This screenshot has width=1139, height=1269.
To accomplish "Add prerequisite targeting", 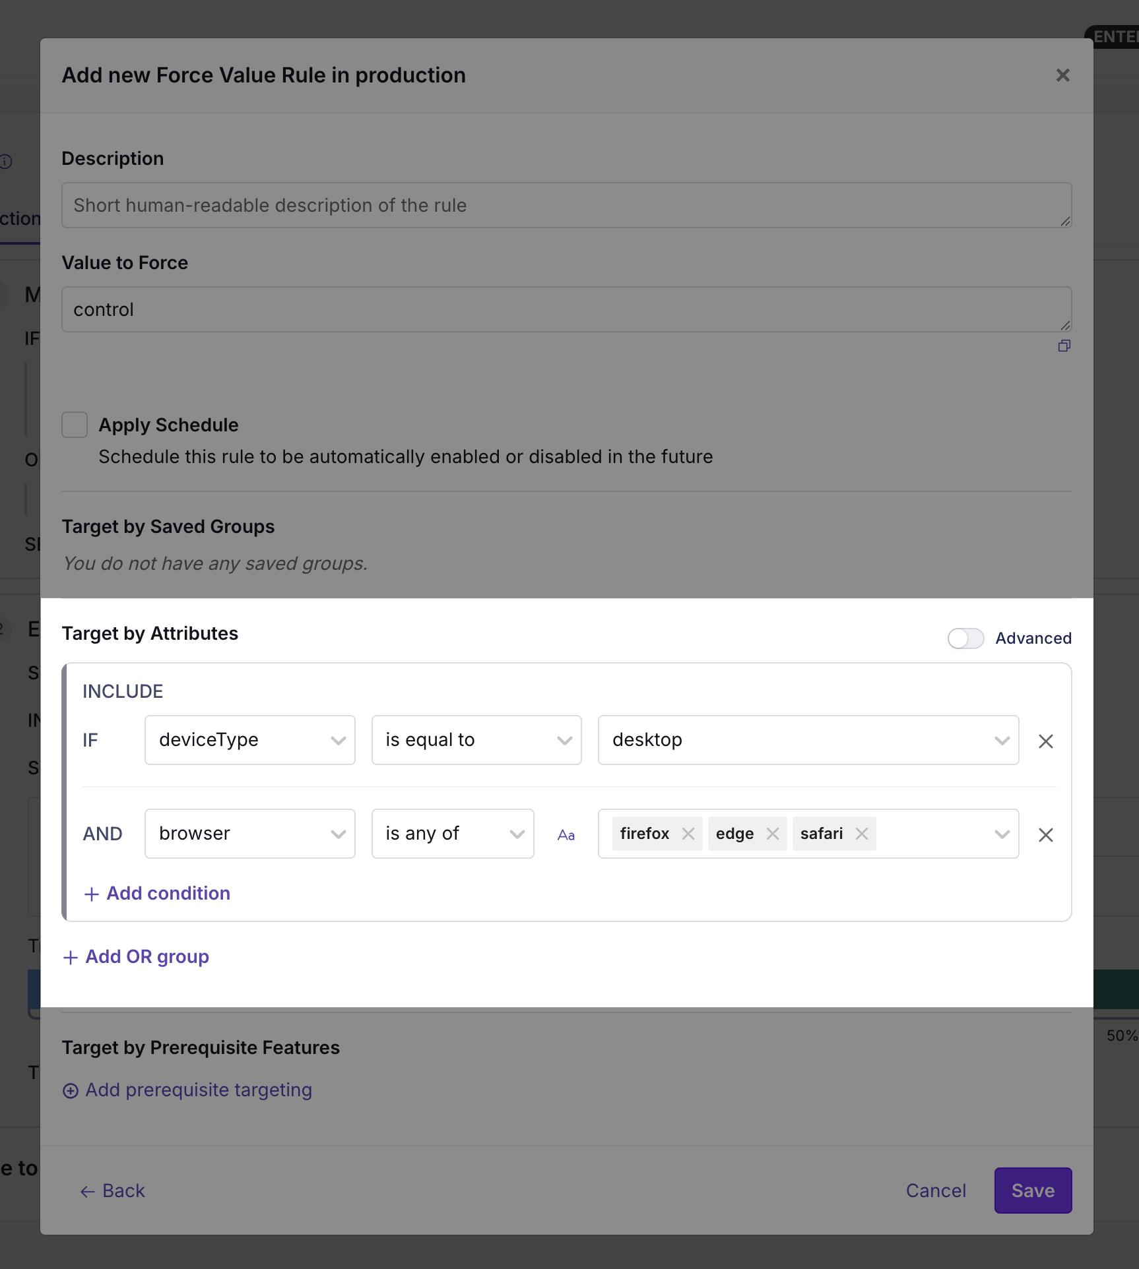I will [187, 1090].
